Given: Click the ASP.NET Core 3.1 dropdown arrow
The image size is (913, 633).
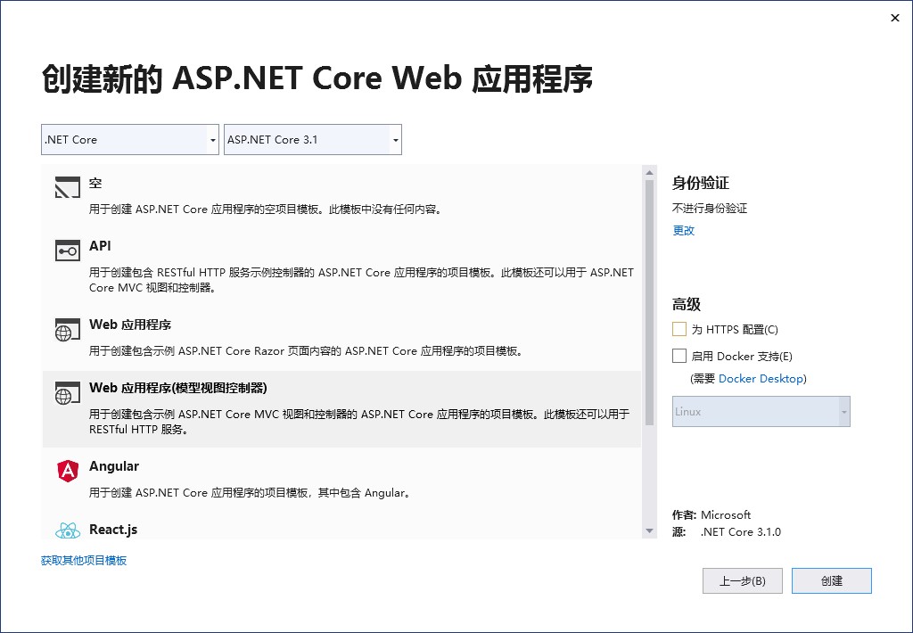Looking at the screenshot, I should pos(394,139).
